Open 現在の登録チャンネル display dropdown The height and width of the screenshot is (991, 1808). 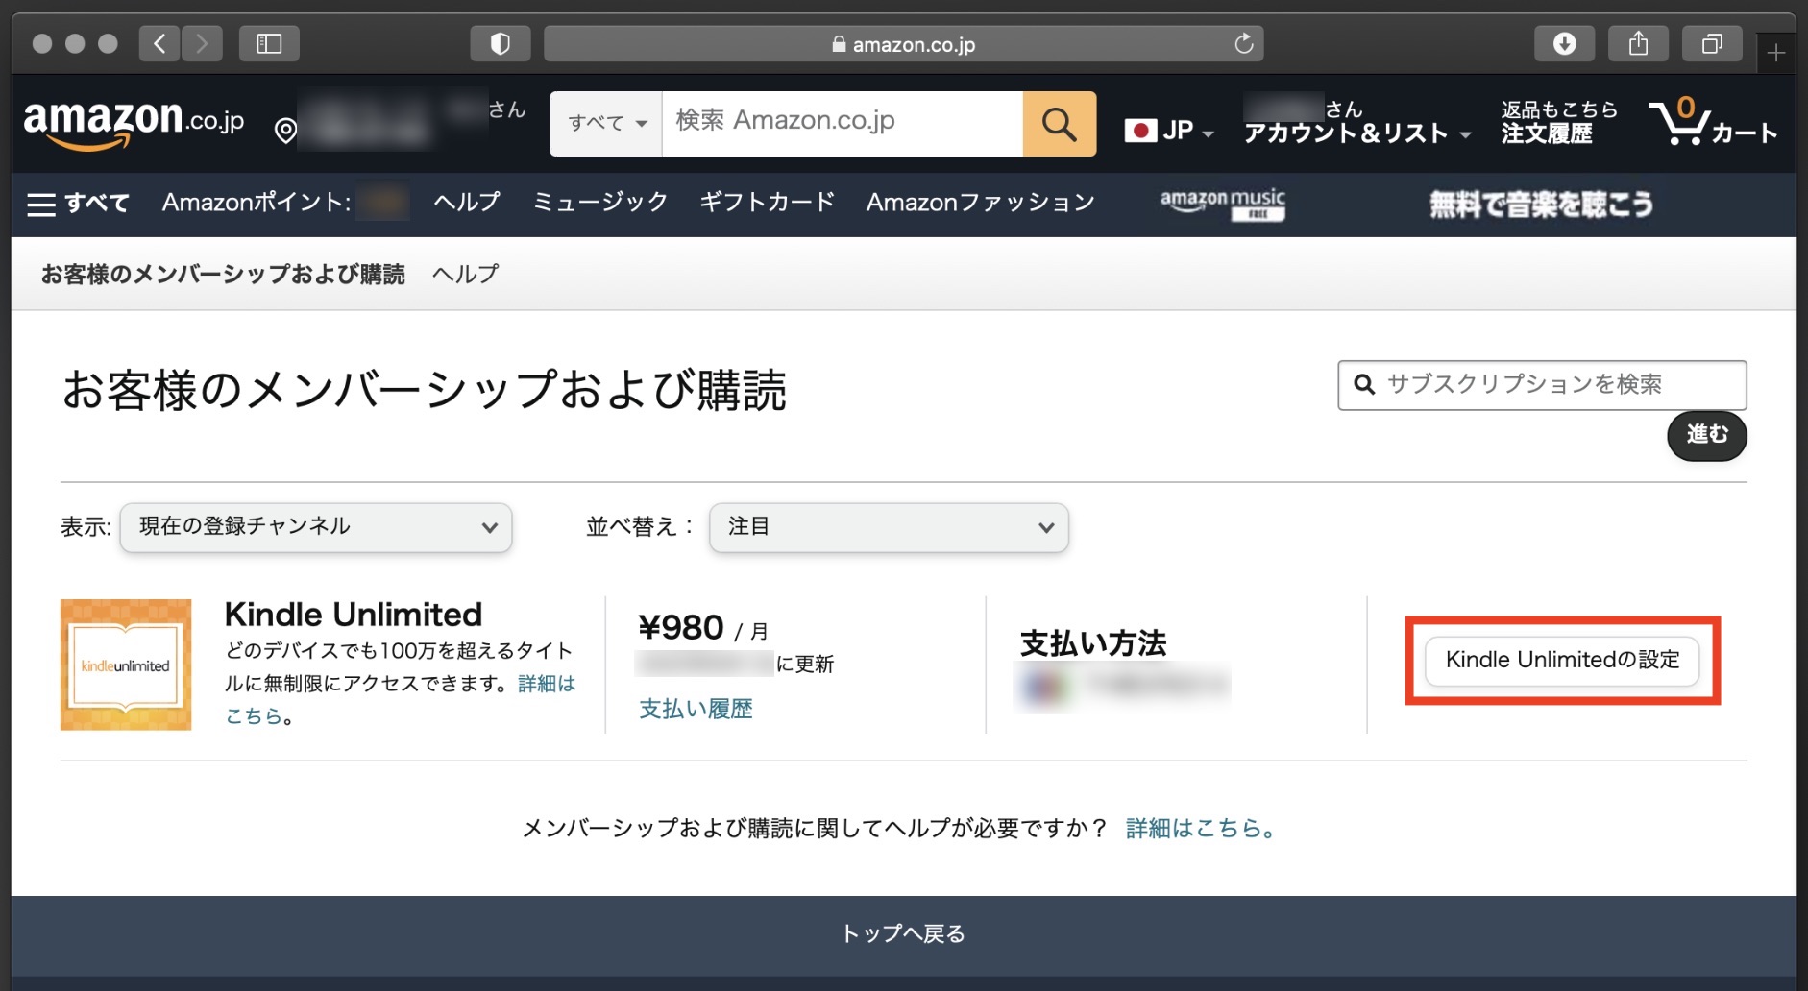pyautogui.click(x=316, y=527)
